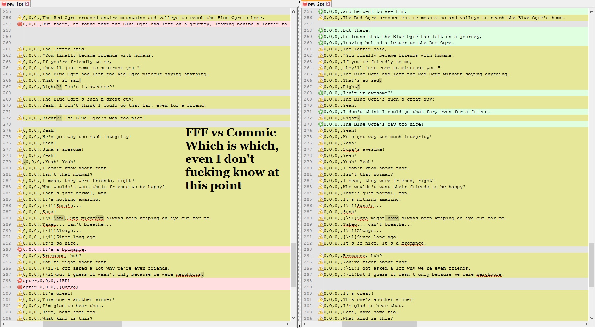Click warning marker on line 304, right pane
Screen dimensions: 595x328
click(321, 318)
